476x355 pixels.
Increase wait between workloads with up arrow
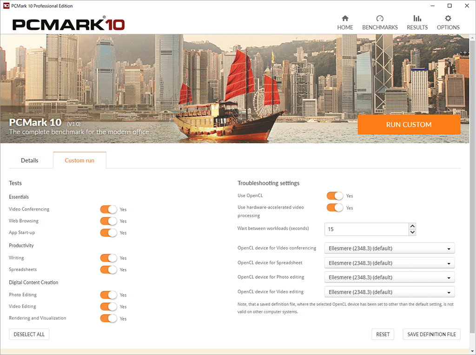point(412,226)
